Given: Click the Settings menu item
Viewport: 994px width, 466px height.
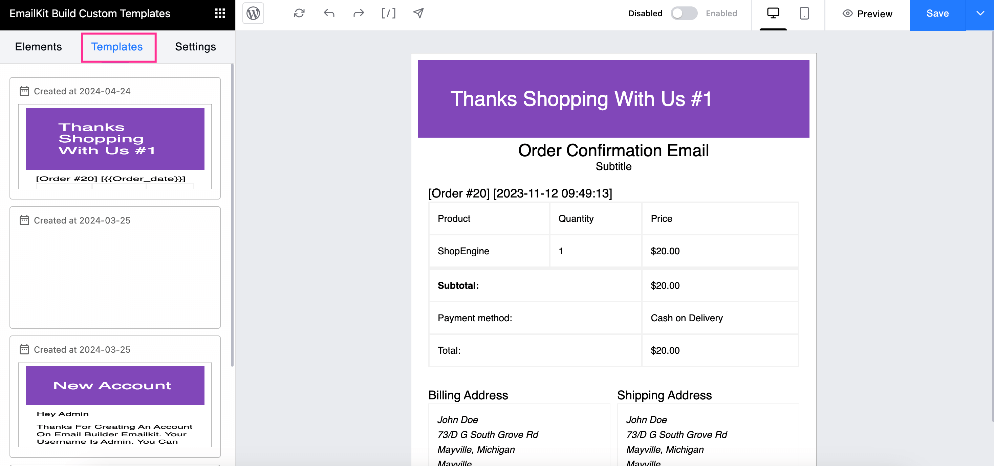Looking at the screenshot, I should click(x=195, y=46).
